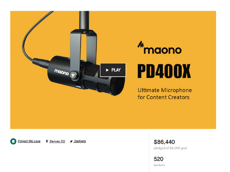Click the white play triangle icon
230x172 pixels.
(107, 70)
